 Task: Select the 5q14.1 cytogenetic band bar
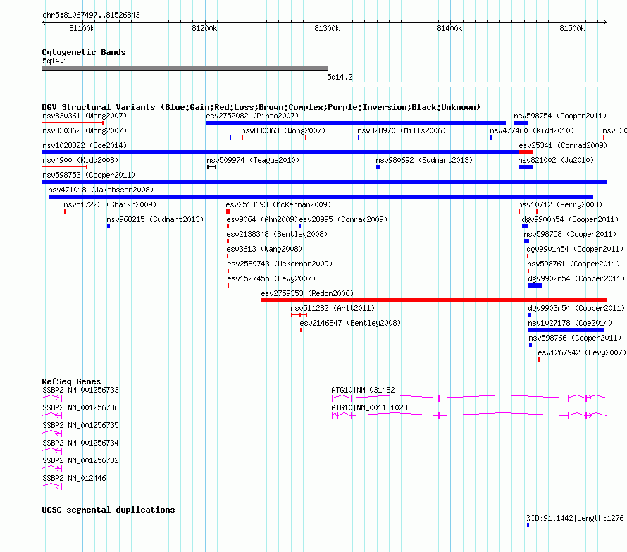tap(185, 68)
